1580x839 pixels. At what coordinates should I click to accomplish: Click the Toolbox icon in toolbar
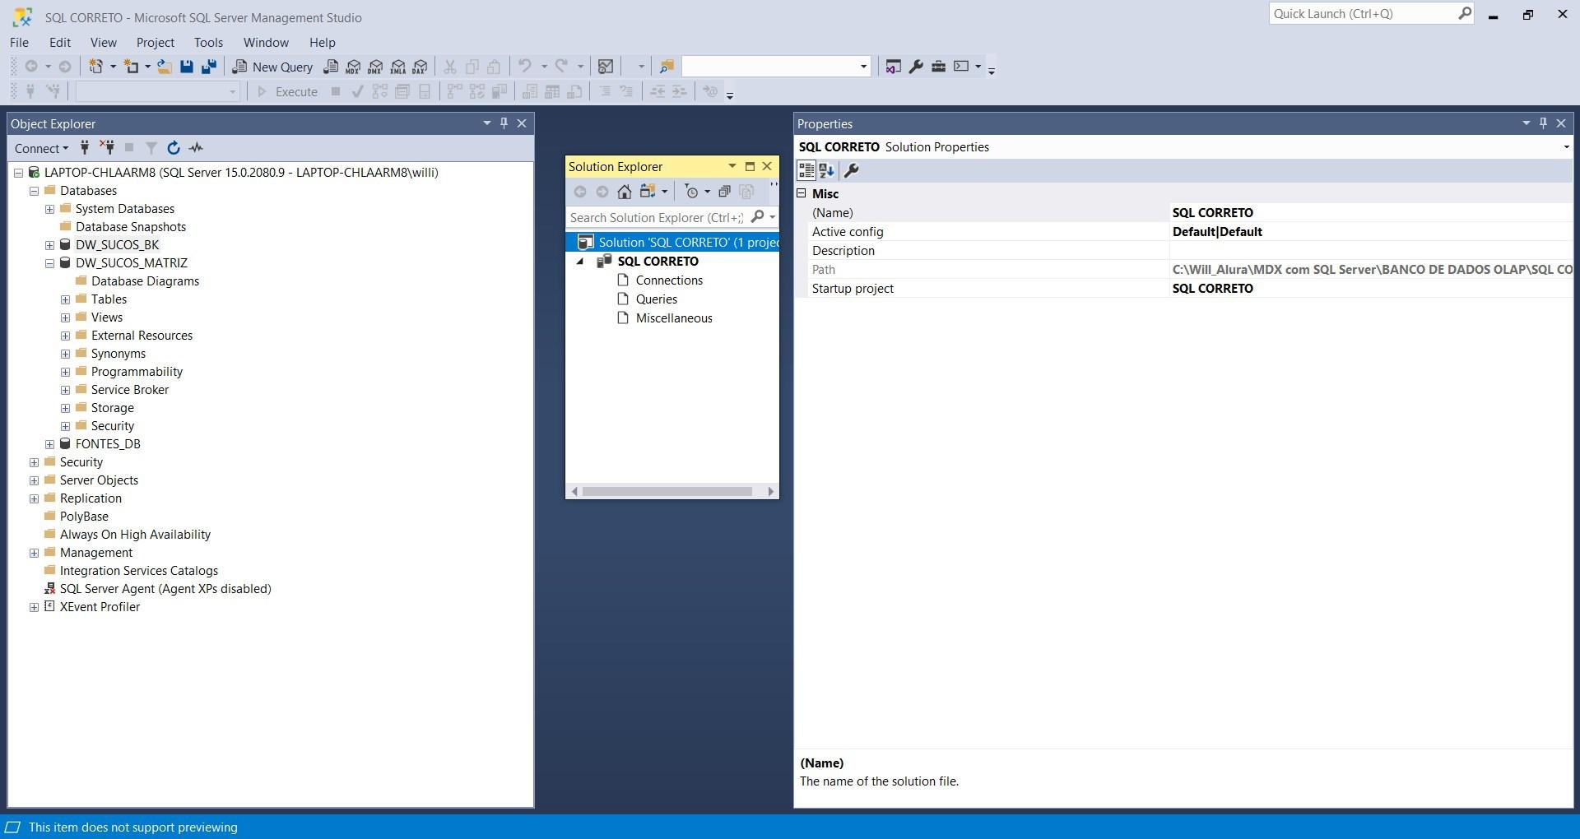pyautogui.click(x=938, y=67)
